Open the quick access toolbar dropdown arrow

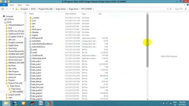coord(11,2)
